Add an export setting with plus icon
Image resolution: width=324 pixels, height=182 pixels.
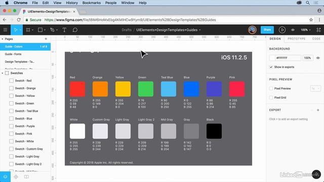tap(318, 110)
